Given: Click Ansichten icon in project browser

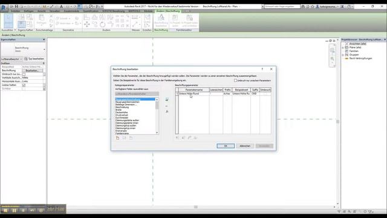Looking at the screenshot, I should click(x=346, y=44).
